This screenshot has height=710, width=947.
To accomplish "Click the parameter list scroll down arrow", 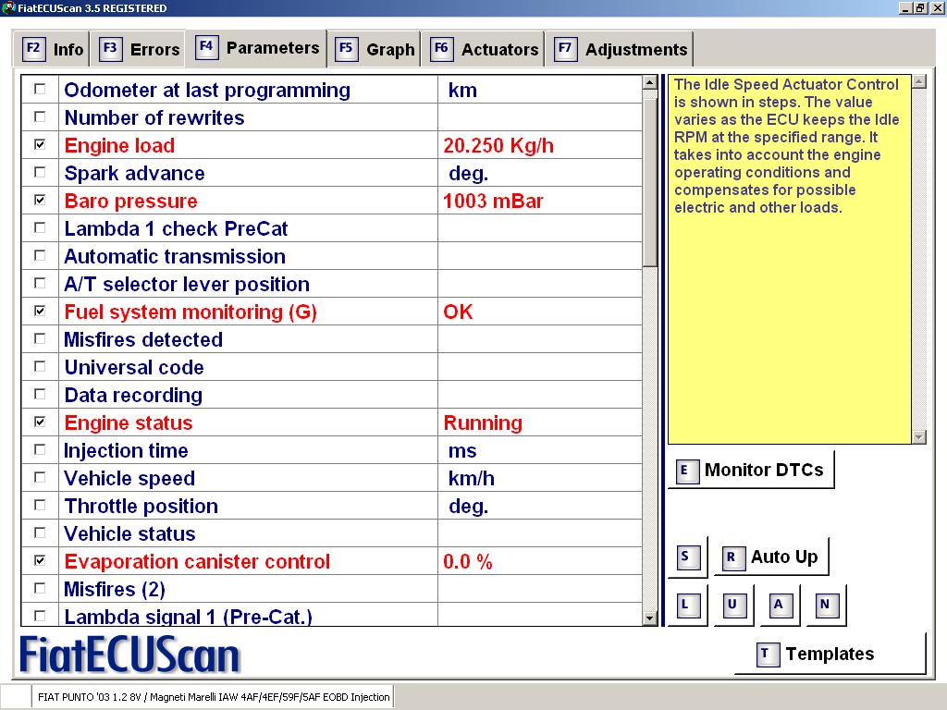I will click(x=650, y=618).
